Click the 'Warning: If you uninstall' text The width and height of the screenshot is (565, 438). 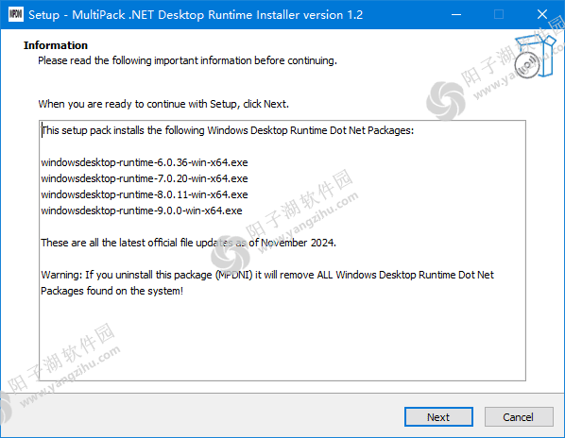coord(267,275)
